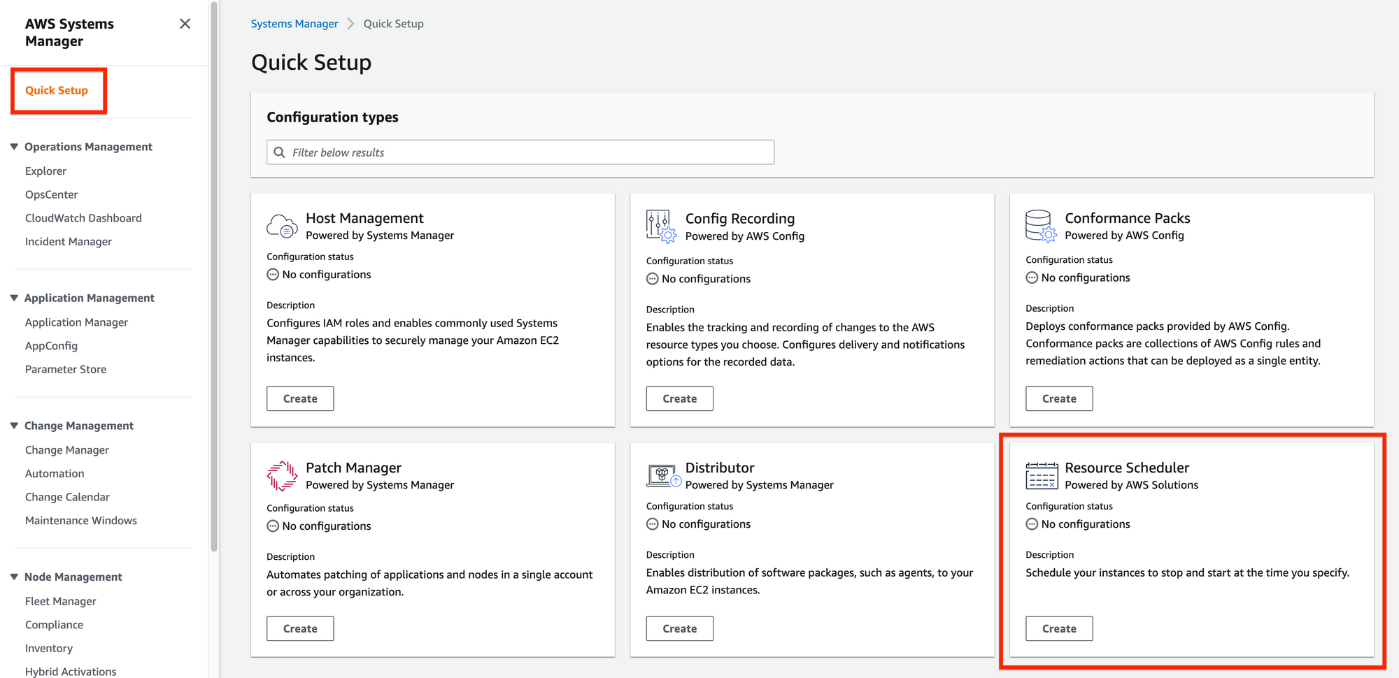Open Explorer from the sidebar
1399x678 pixels.
[45, 171]
